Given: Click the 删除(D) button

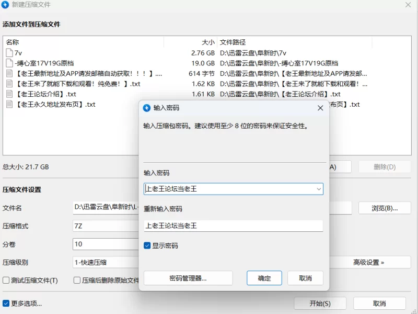Looking at the screenshot, I should tap(385, 167).
